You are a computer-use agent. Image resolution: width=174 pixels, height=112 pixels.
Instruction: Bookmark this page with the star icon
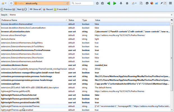tap(97, 3)
